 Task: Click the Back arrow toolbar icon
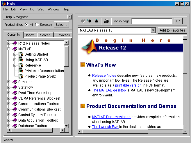coord(83,21)
